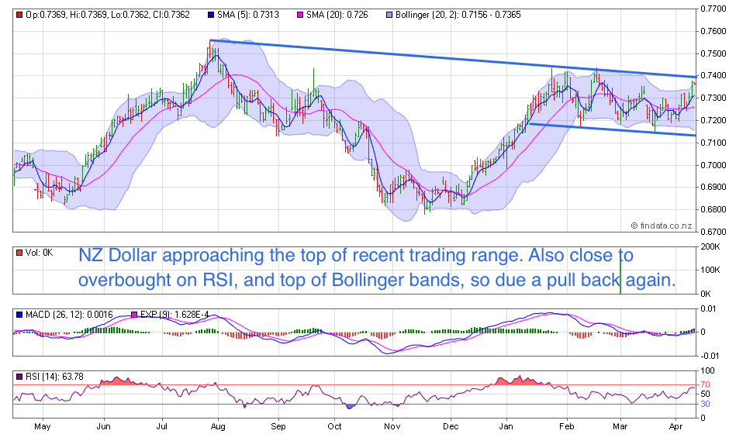Click the 0.01 MACD axis value
This screenshot has height=434, width=729.
(709, 309)
